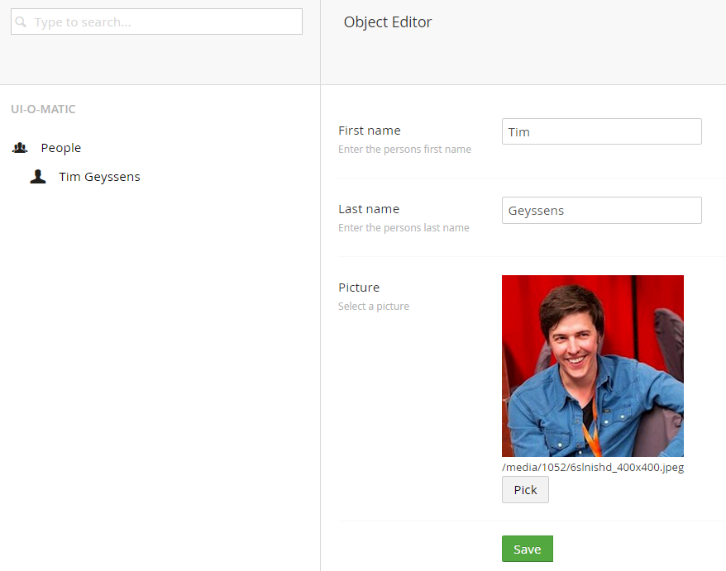Click the Object Editor heading
Screen dimensions: 726x571
pyautogui.click(x=388, y=22)
